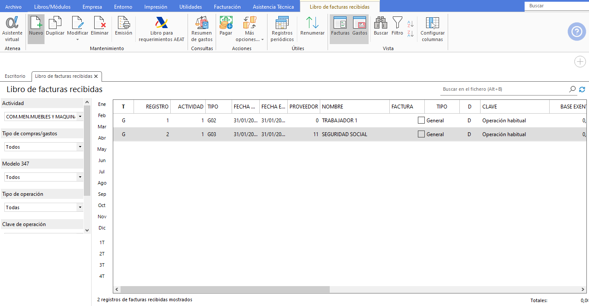This screenshot has width=589, height=306.
Task: Filter by month Ene
Action: [x=102, y=104]
